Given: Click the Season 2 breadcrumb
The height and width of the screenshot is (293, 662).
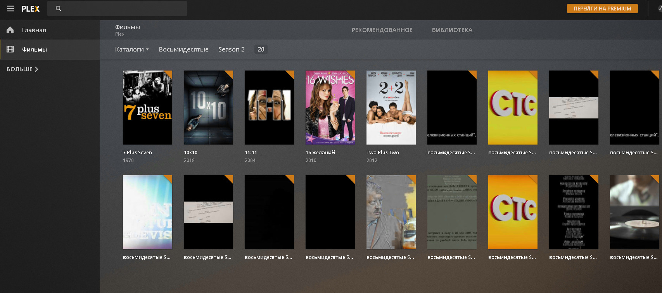Looking at the screenshot, I should click(232, 49).
